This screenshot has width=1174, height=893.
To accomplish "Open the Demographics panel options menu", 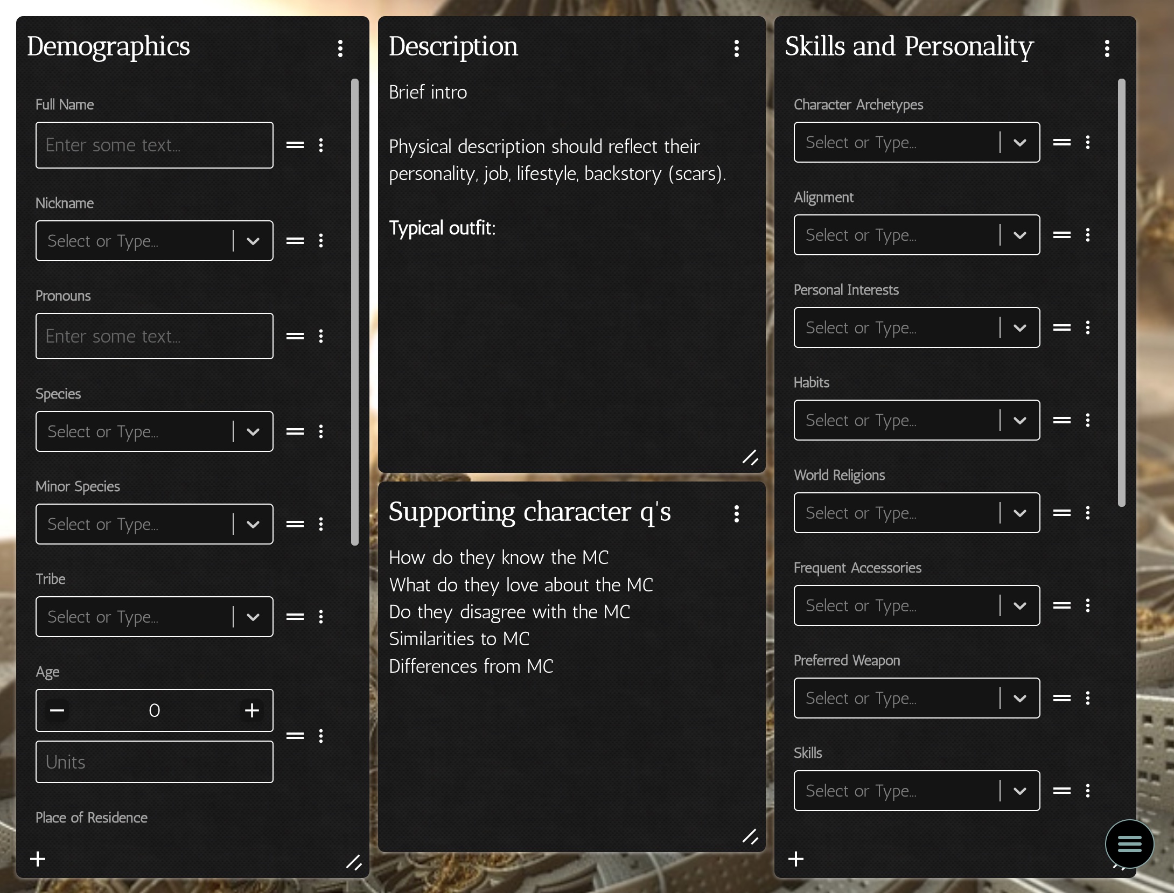I will (x=341, y=48).
